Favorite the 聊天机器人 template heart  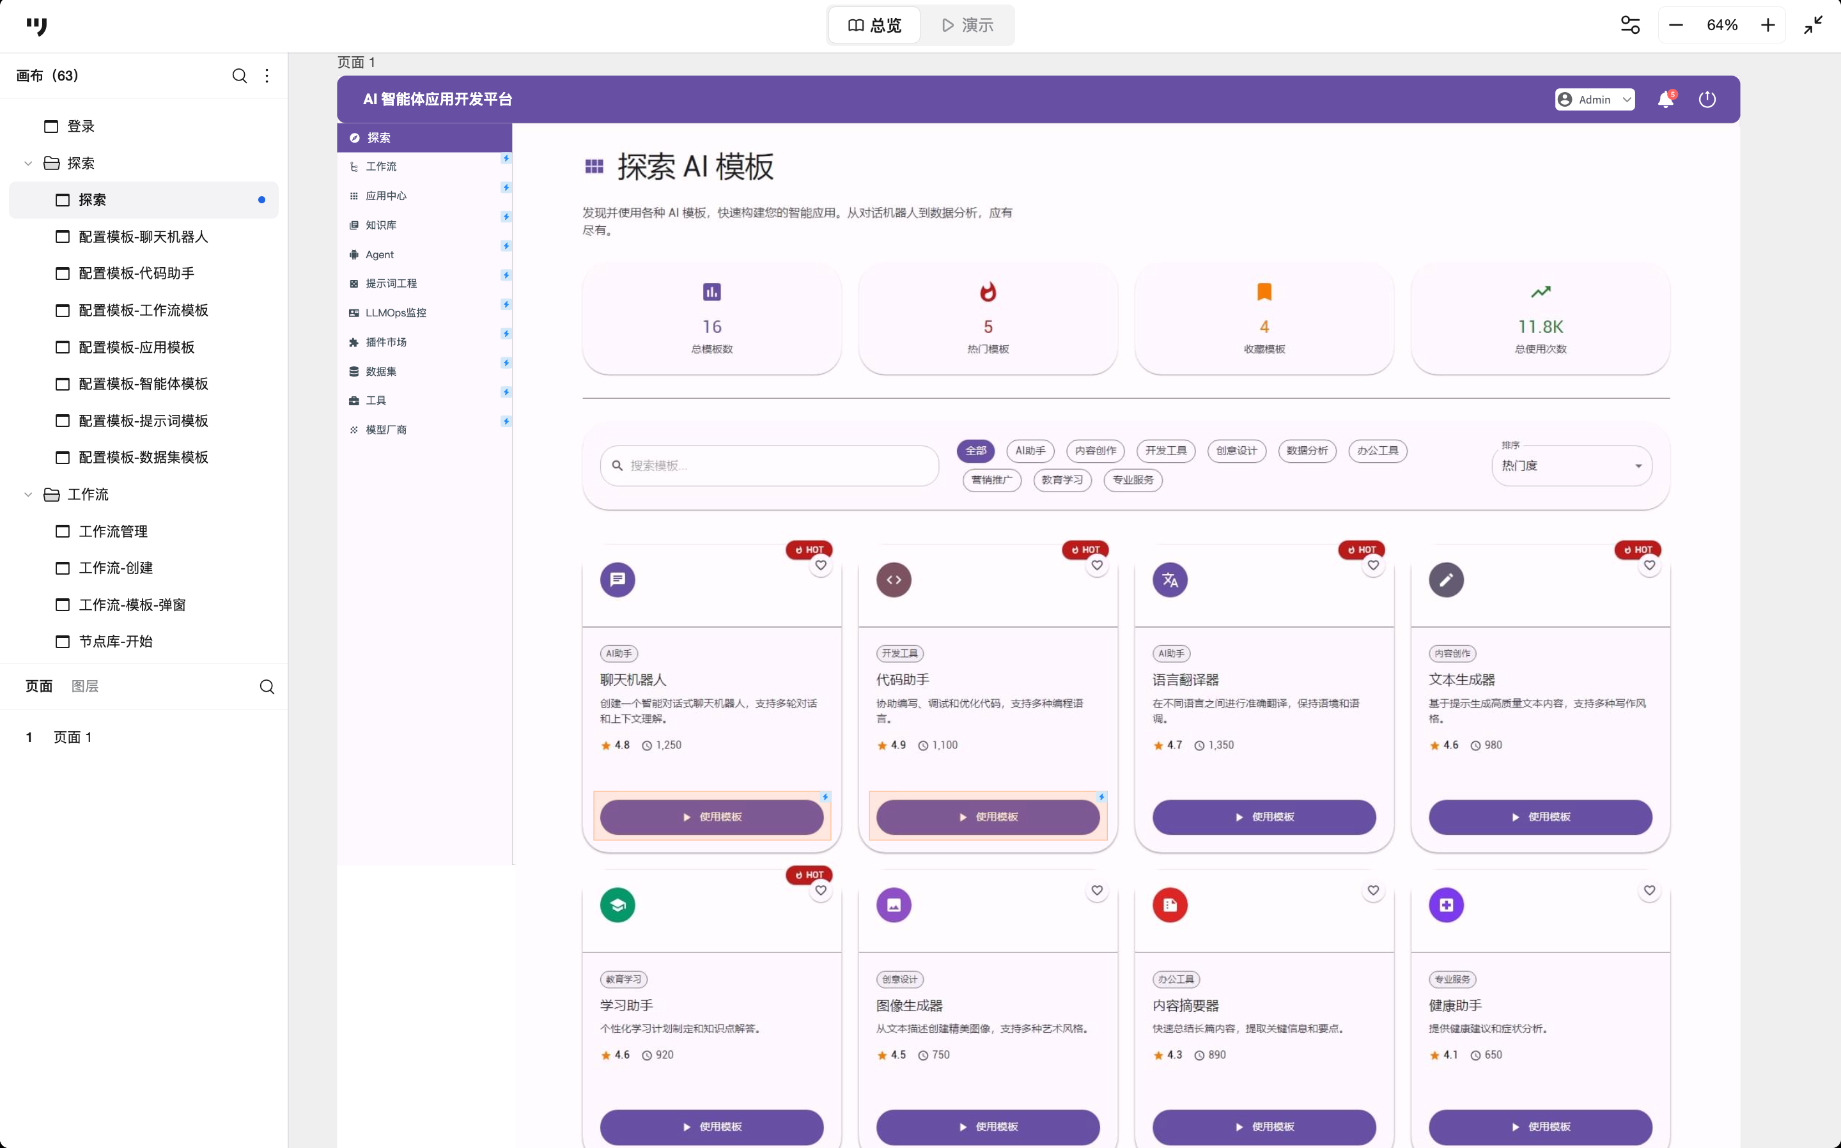pyautogui.click(x=821, y=565)
